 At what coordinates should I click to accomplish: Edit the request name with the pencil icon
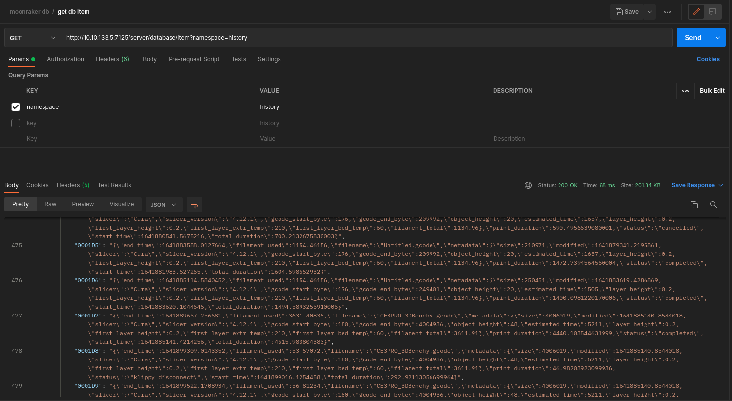point(696,11)
